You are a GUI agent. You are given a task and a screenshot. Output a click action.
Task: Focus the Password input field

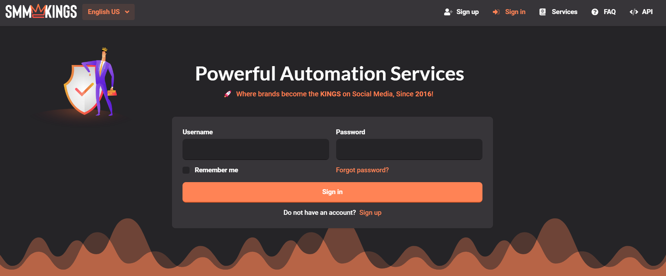pyautogui.click(x=409, y=149)
